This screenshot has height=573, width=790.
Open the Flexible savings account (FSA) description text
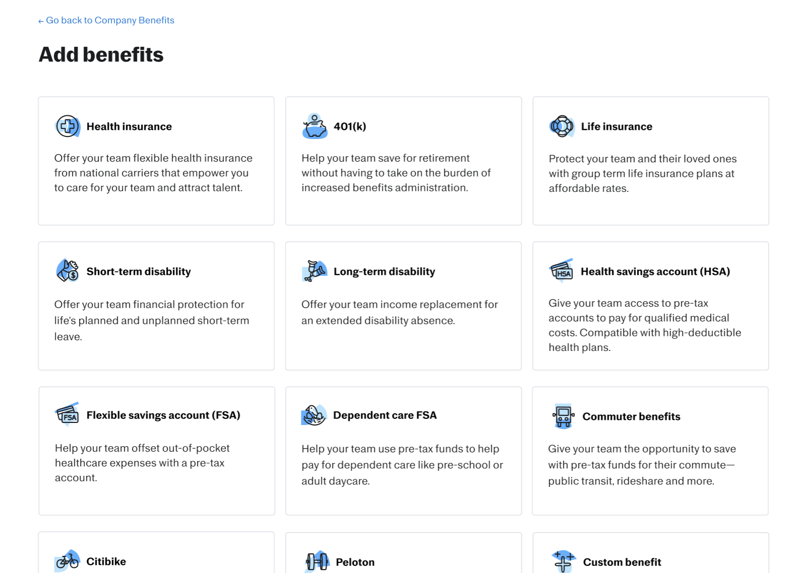(x=142, y=463)
